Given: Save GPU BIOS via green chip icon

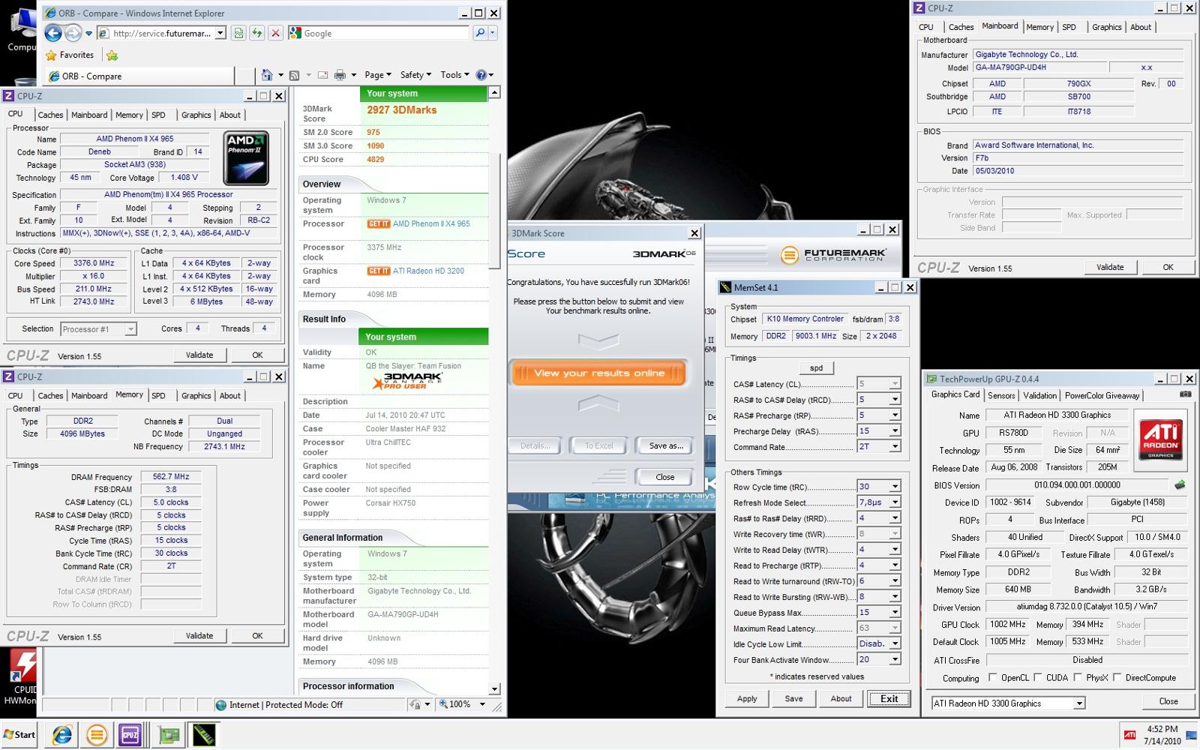Looking at the screenshot, I should coord(1180,484).
